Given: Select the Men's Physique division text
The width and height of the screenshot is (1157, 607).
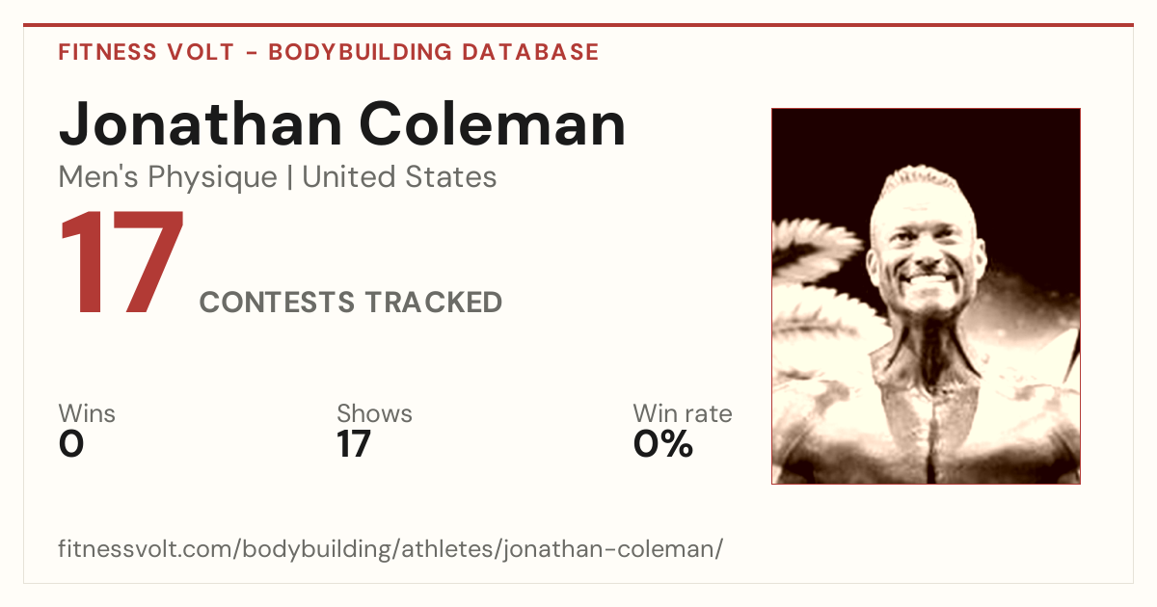Looking at the screenshot, I should click(168, 178).
